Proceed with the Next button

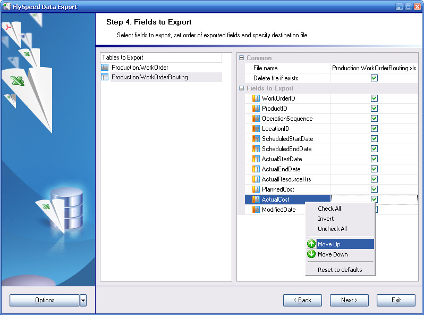coord(349,300)
